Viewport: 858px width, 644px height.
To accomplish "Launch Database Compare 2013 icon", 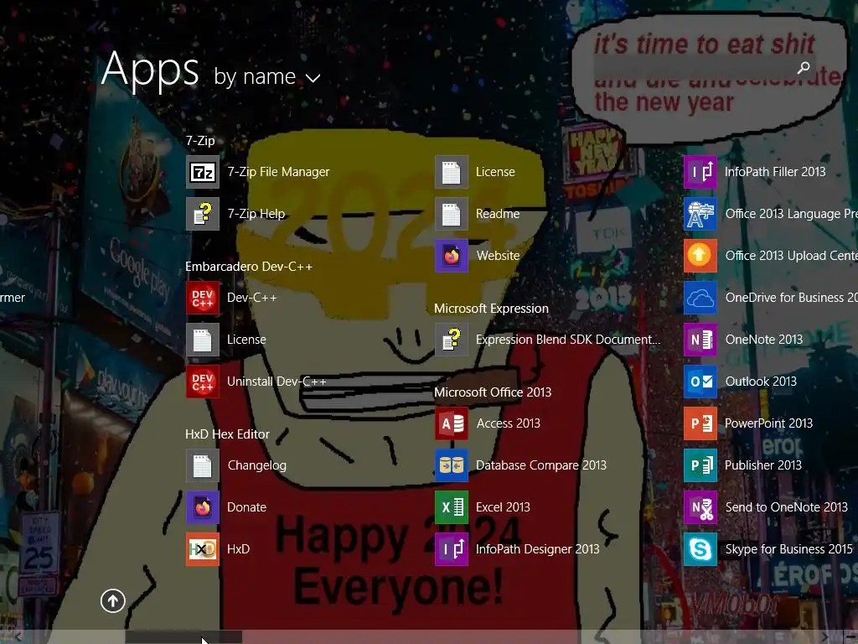I will [452, 465].
